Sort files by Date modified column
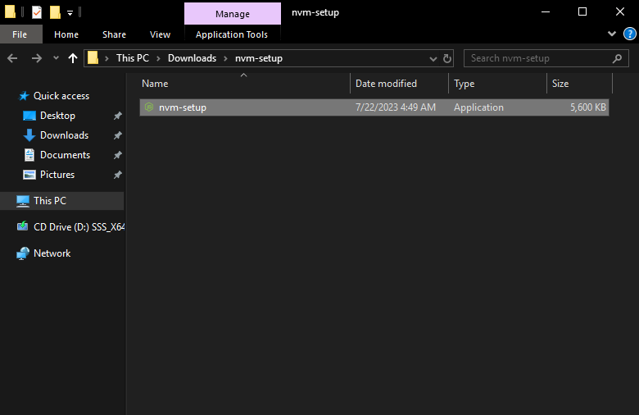The height and width of the screenshot is (415, 639). (386, 84)
